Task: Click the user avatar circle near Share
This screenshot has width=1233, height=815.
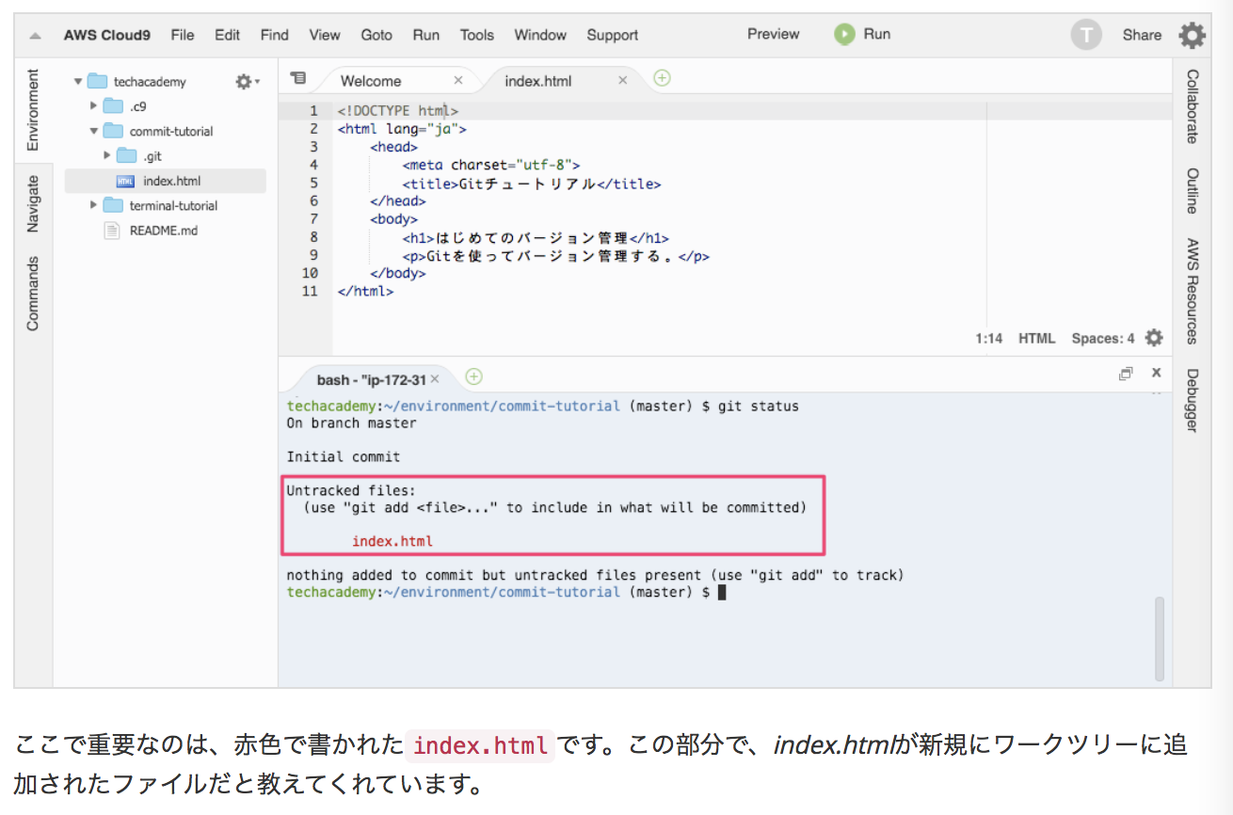Action: pos(1086,34)
